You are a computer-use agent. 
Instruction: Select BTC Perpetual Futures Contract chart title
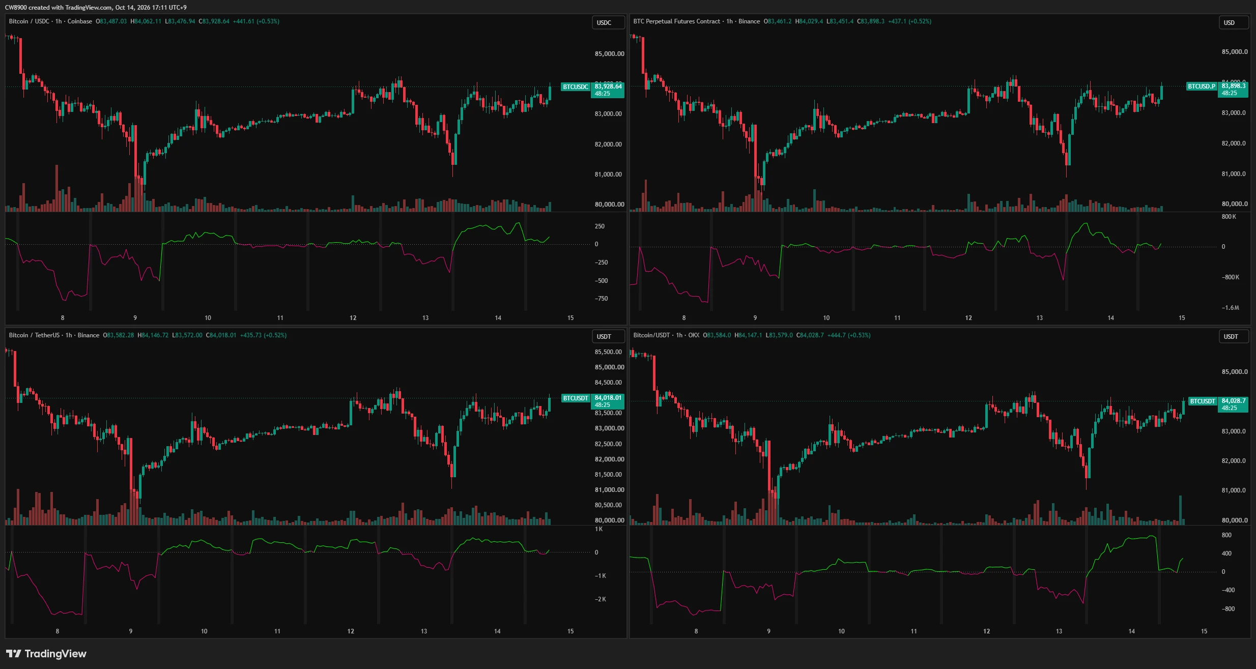[x=696, y=21]
